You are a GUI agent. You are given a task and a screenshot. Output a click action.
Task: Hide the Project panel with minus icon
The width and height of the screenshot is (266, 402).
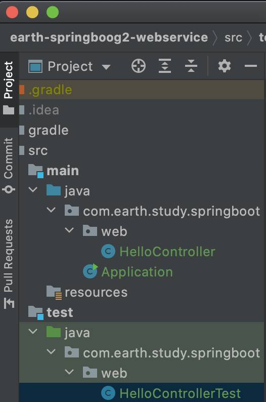(251, 66)
